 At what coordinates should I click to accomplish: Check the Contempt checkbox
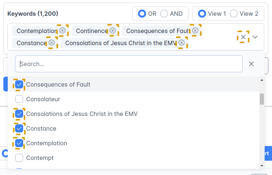pyautogui.click(x=19, y=158)
